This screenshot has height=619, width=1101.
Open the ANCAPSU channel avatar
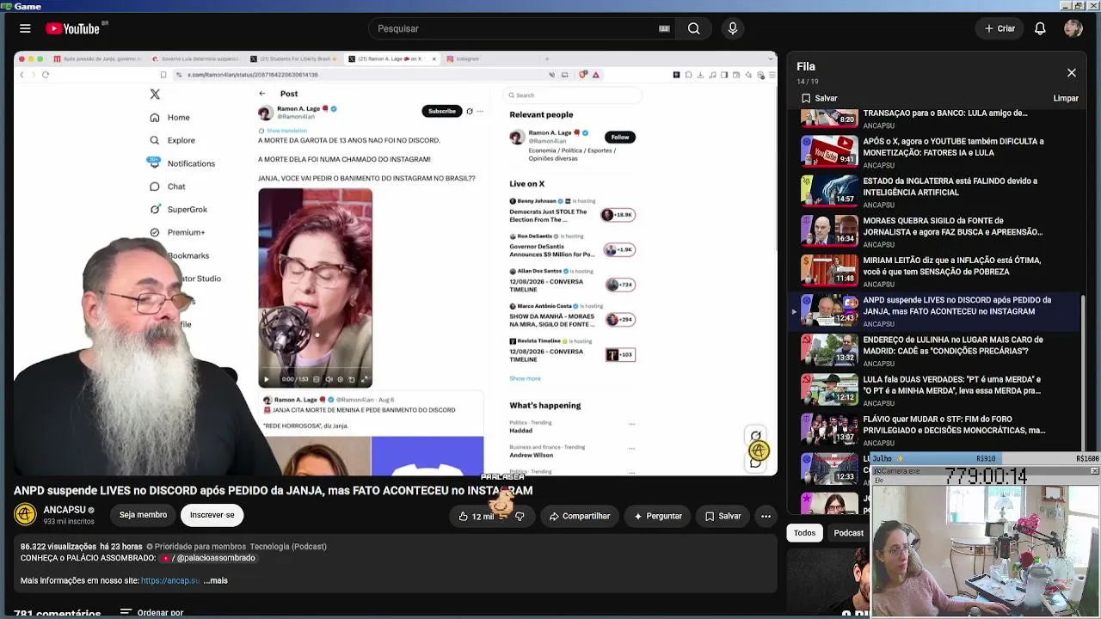pos(25,515)
